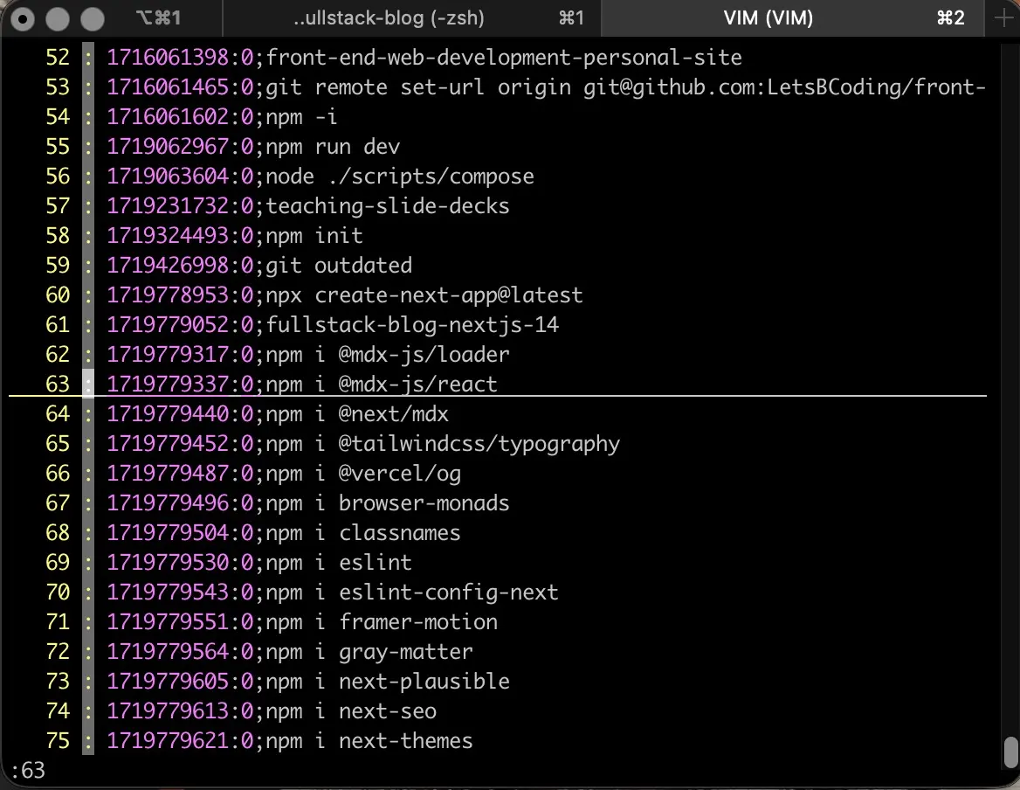1020x790 pixels.
Task: Zoom the terminal window
Action: [x=93, y=19]
